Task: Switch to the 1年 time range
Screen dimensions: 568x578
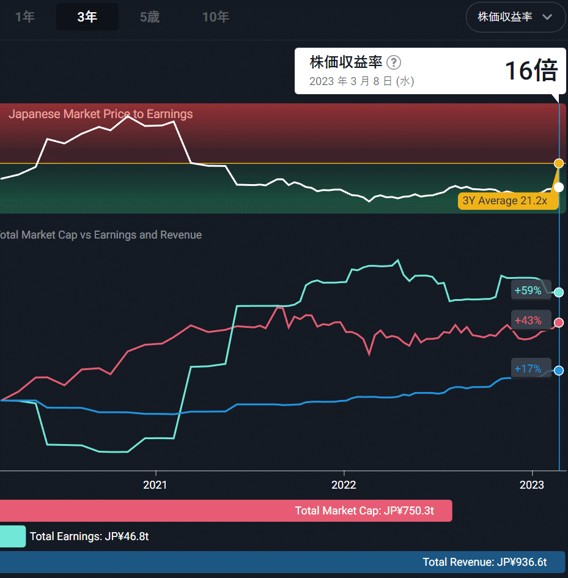Action: [x=25, y=17]
